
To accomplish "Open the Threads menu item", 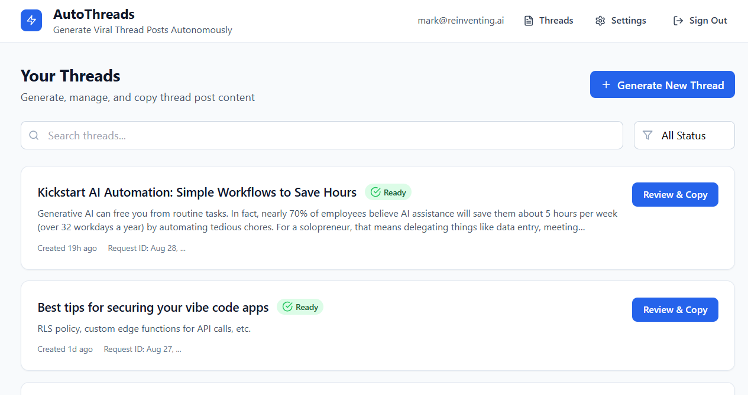I will pos(555,20).
